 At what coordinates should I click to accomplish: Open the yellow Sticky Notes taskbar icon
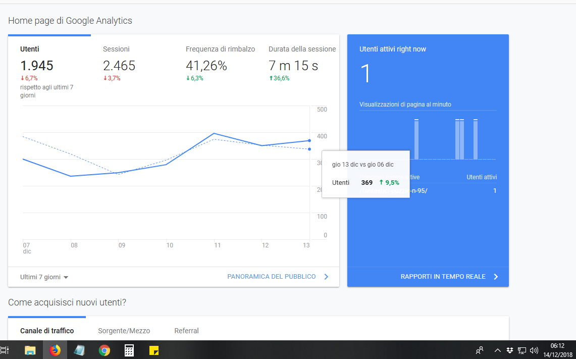[154, 350]
